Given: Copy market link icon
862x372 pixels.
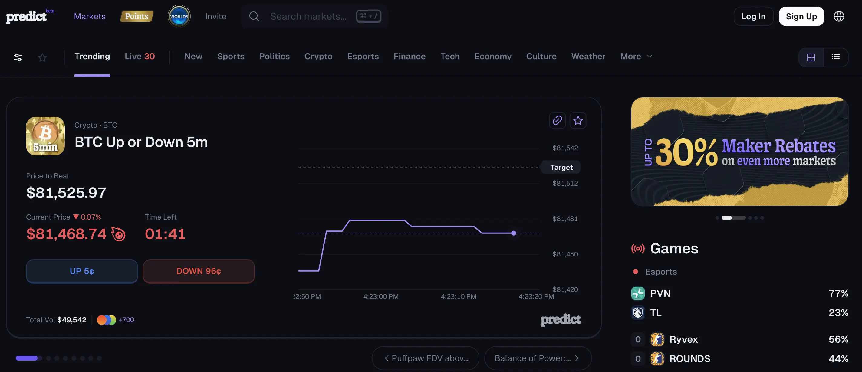Looking at the screenshot, I should pyautogui.click(x=557, y=120).
